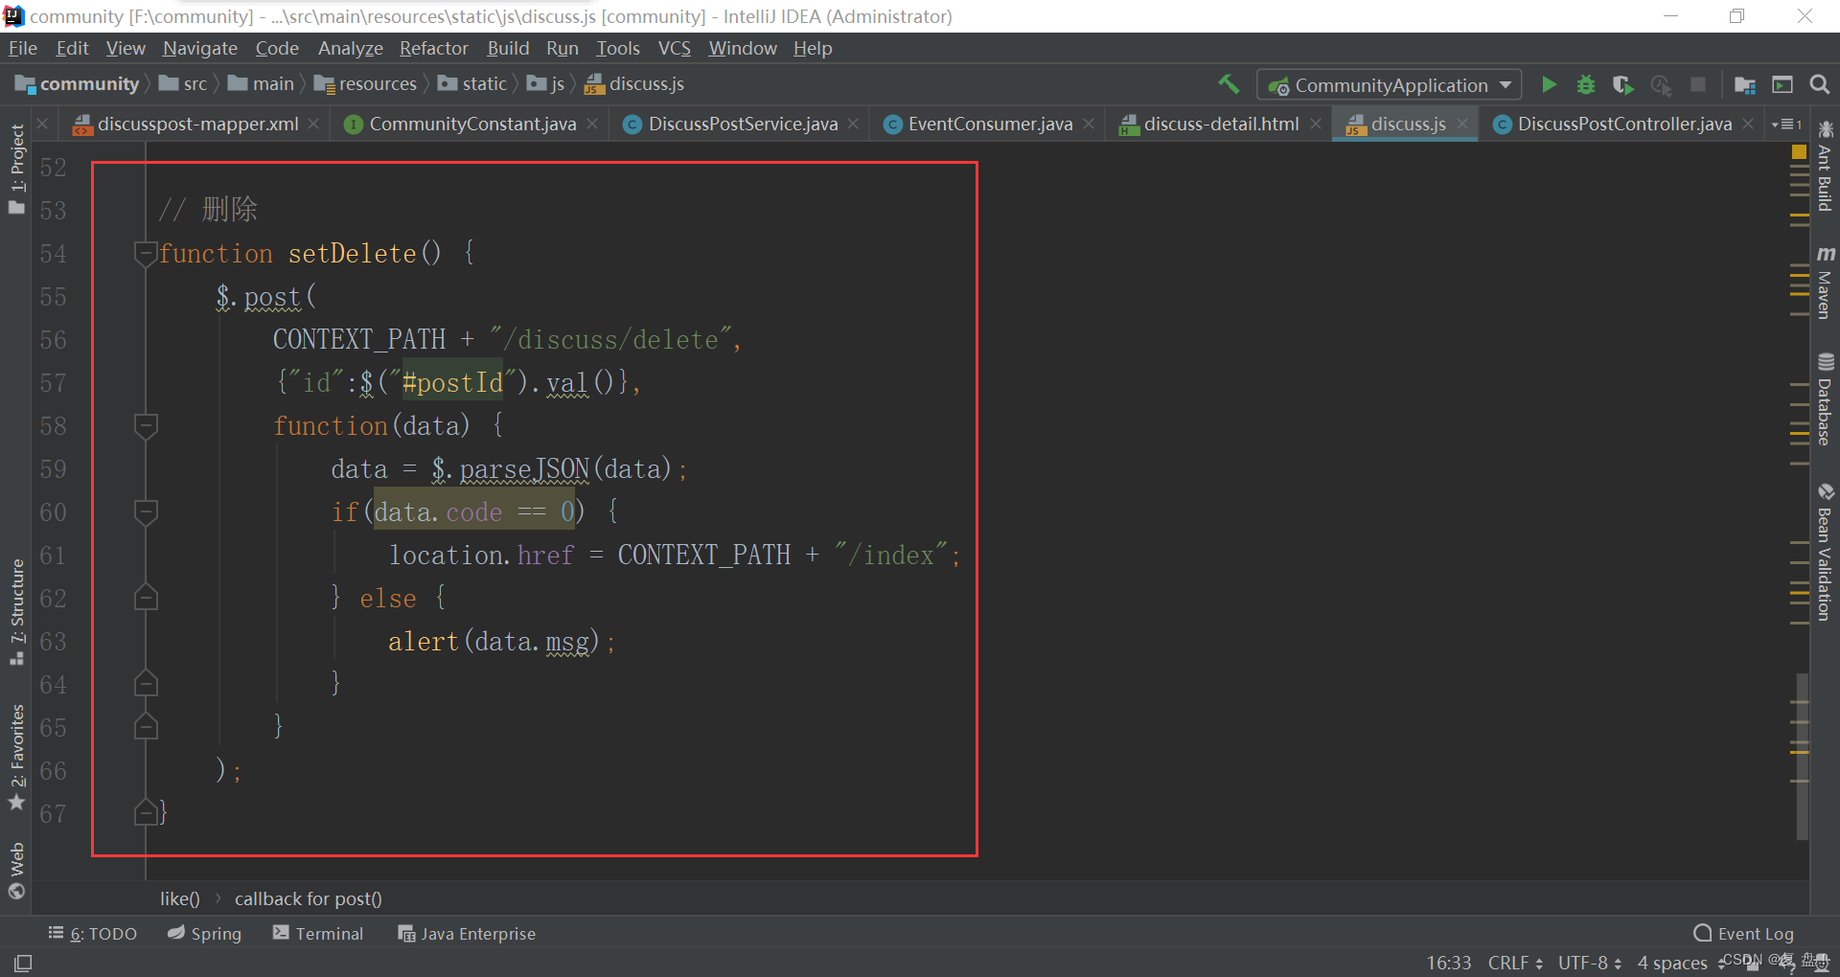
Task: Place cursor on setDelete function name
Action: click(352, 254)
